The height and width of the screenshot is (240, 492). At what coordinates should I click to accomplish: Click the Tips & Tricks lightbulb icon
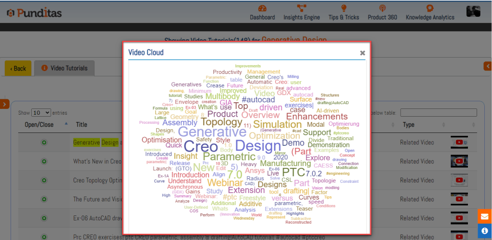tap(344, 8)
